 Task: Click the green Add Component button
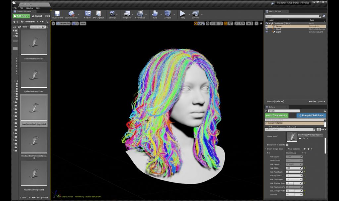point(277,116)
